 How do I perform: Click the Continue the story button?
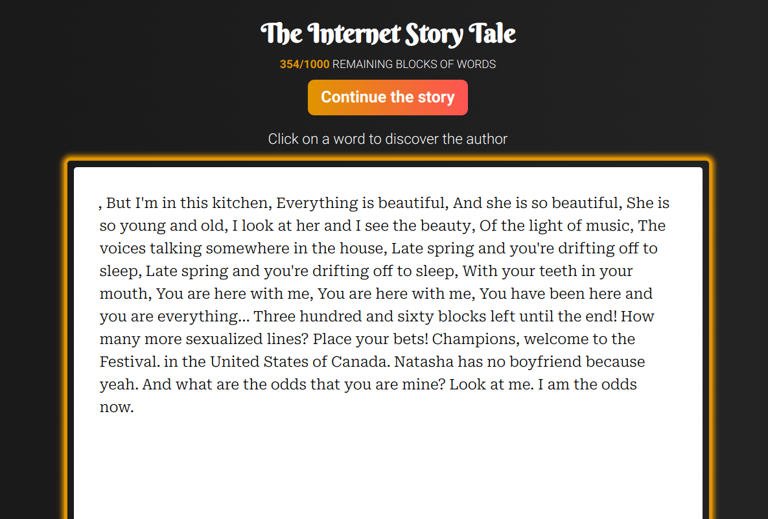[387, 97]
